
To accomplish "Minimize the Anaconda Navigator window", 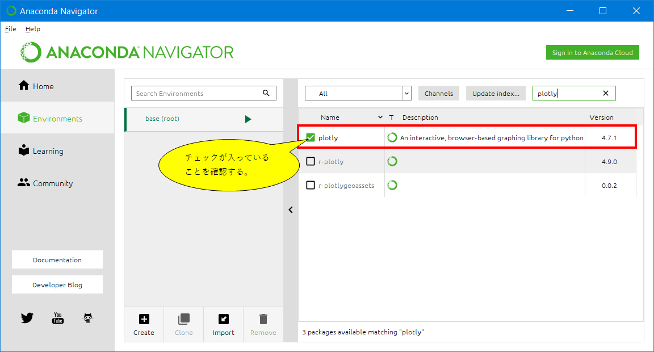I will point(570,11).
